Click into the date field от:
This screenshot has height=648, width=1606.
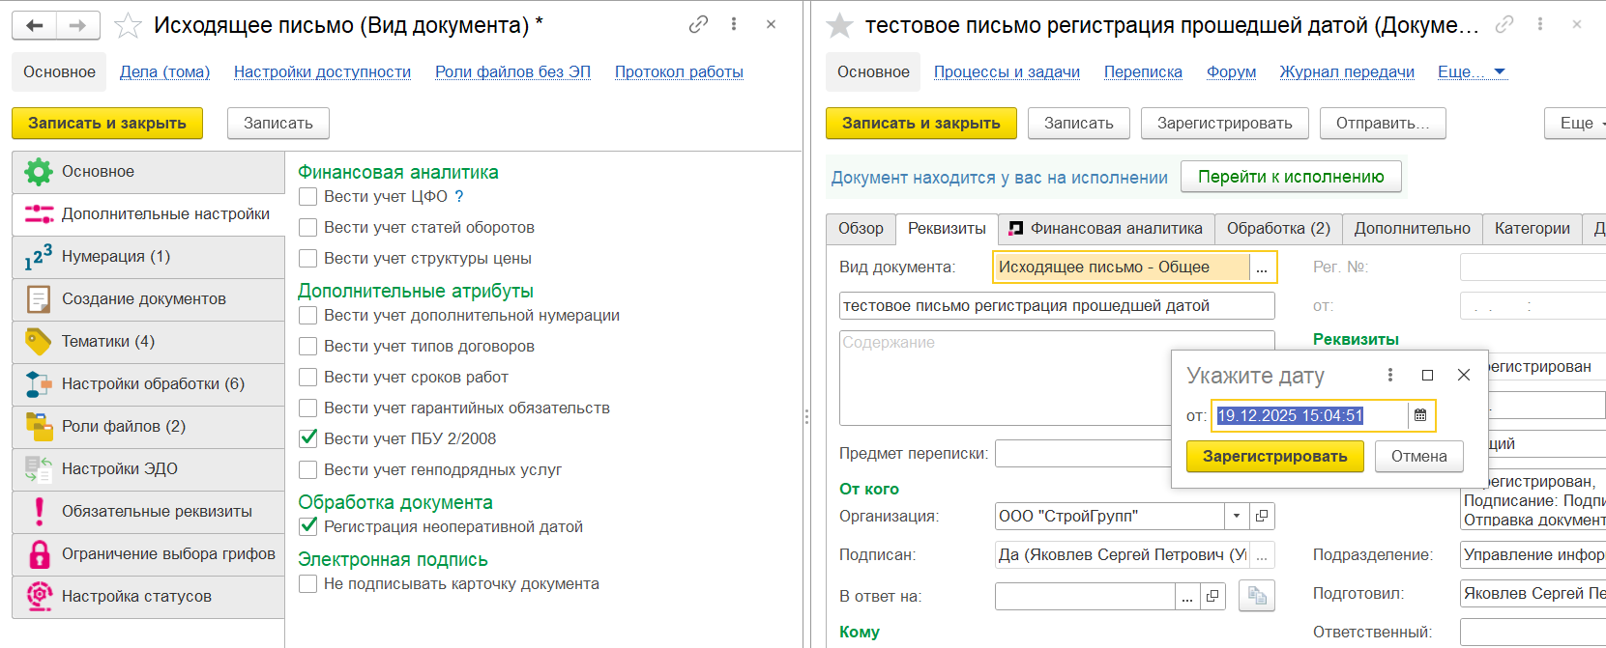[1310, 415]
